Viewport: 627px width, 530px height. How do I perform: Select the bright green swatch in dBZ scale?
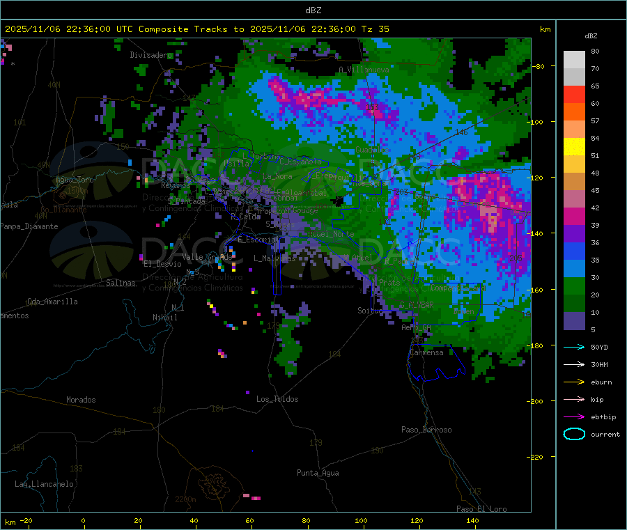point(574,286)
